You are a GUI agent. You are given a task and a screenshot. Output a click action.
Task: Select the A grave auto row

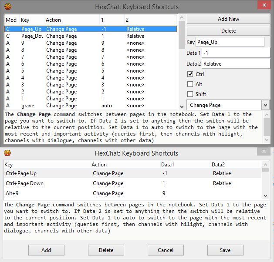(91, 106)
